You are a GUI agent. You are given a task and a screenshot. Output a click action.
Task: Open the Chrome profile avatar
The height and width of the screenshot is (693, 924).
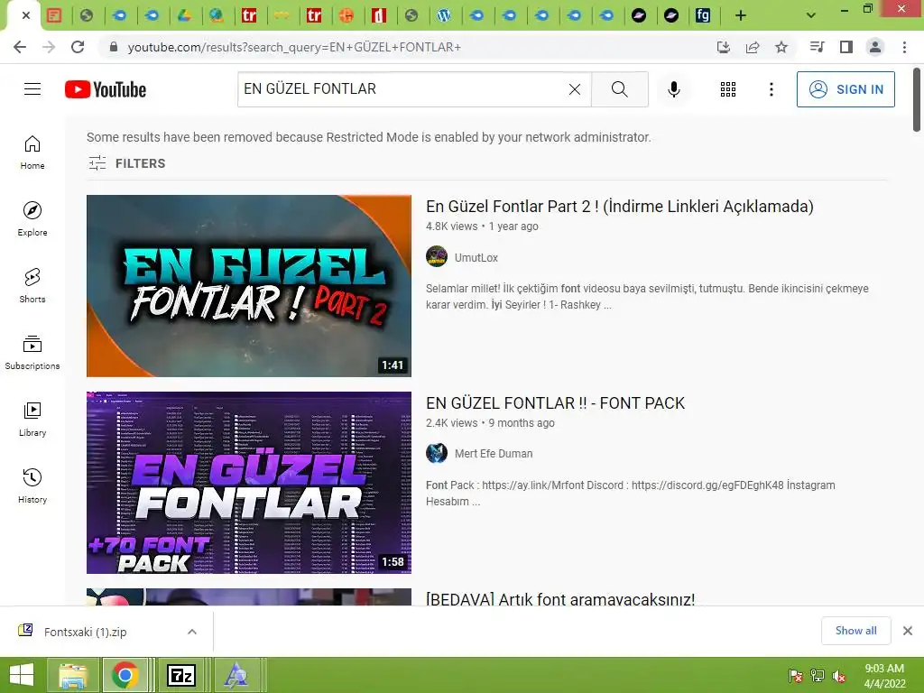click(875, 47)
